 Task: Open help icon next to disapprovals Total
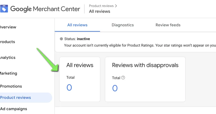click(x=123, y=78)
